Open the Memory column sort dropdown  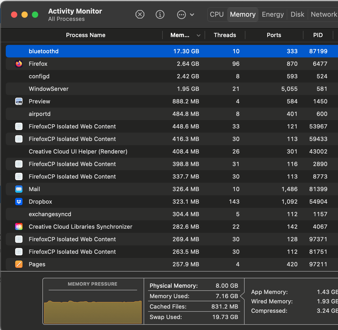(x=198, y=35)
